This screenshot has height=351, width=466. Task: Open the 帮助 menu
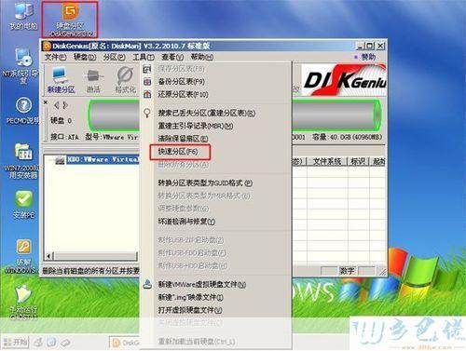tap(201, 57)
